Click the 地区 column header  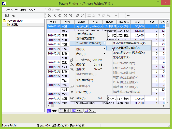pyautogui.click(x=67, y=22)
